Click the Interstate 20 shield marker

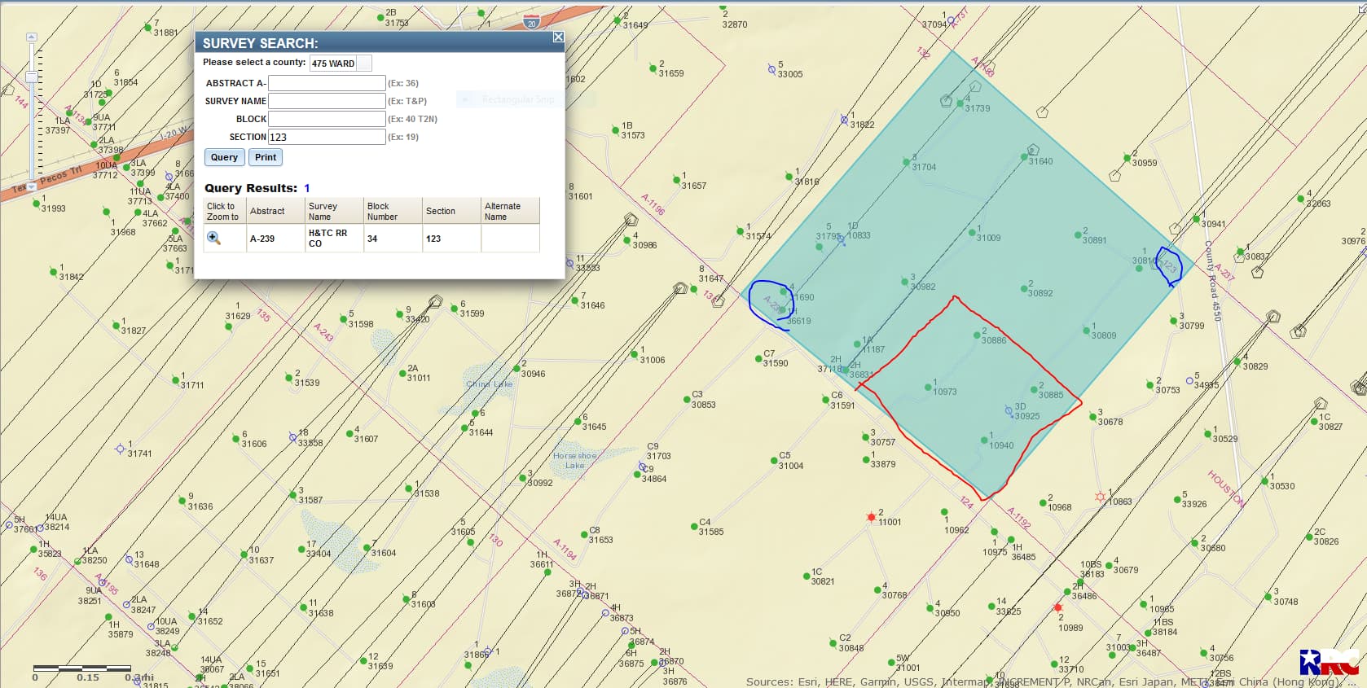[531, 22]
